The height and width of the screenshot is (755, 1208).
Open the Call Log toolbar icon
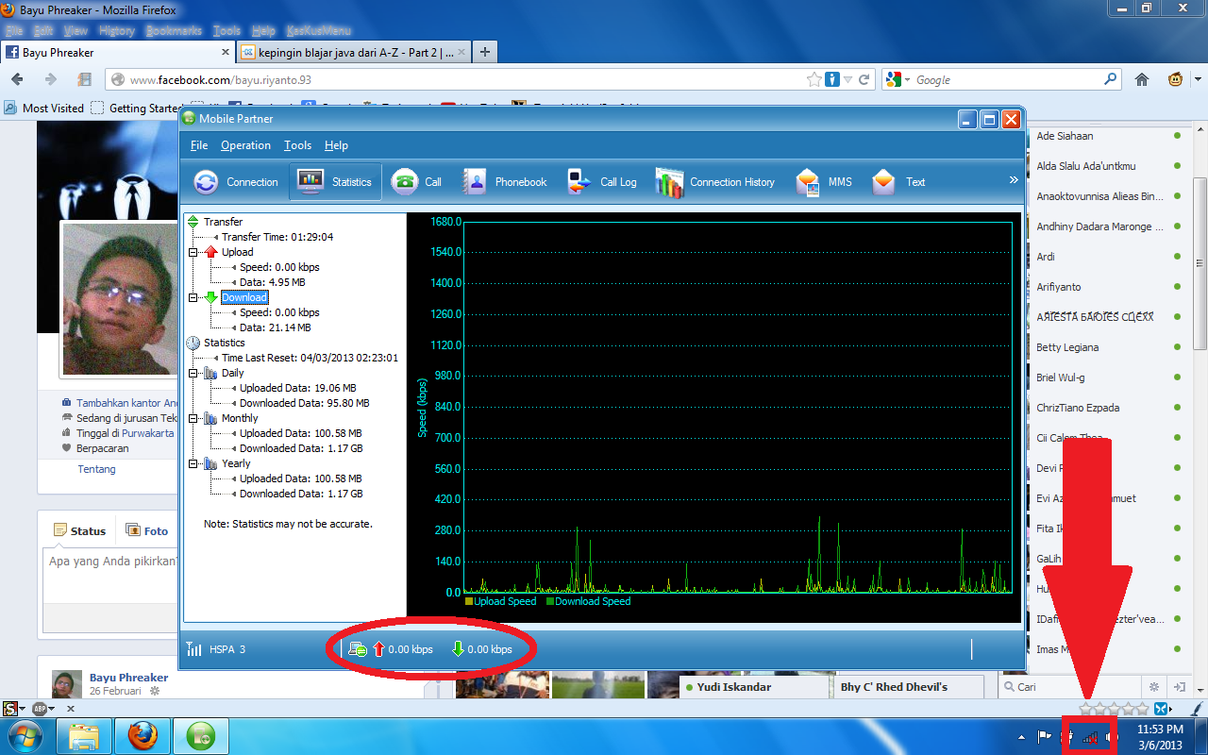(x=601, y=182)
